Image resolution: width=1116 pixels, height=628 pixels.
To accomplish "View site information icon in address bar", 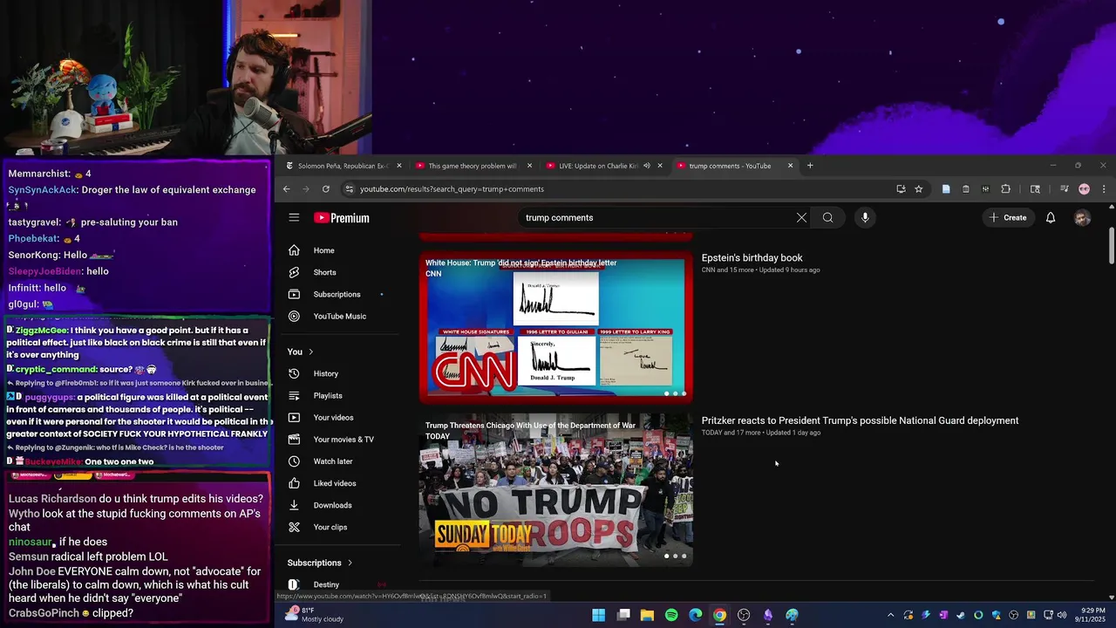I will pos(350,189).
